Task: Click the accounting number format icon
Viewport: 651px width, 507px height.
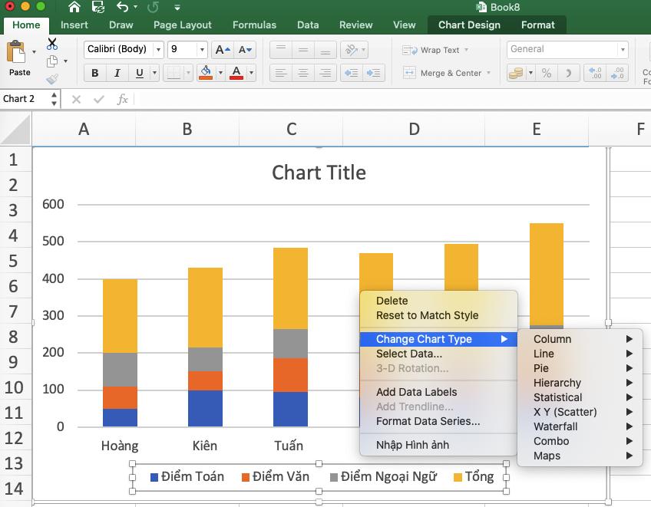Action: click(516, 73)
